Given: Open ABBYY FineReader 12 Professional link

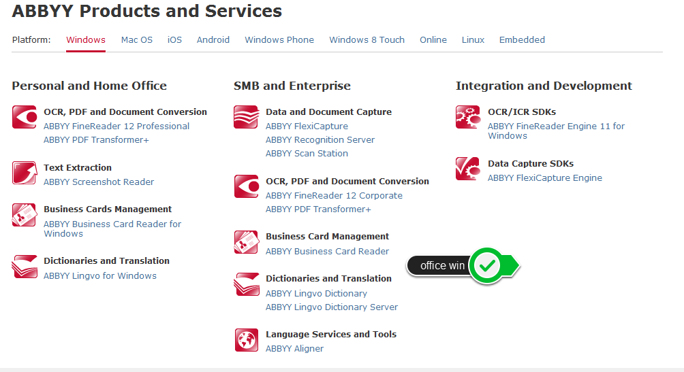Looking at the screenshot, I should (116, 126).
